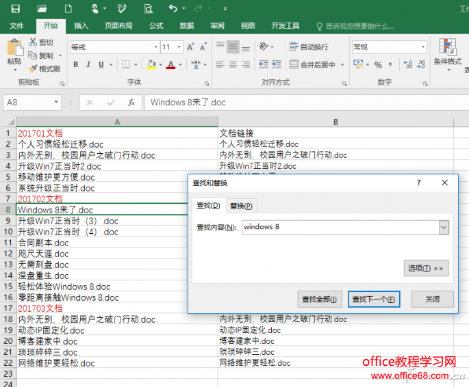Click the Find All (查找全部) button

(x=320, y=299)
